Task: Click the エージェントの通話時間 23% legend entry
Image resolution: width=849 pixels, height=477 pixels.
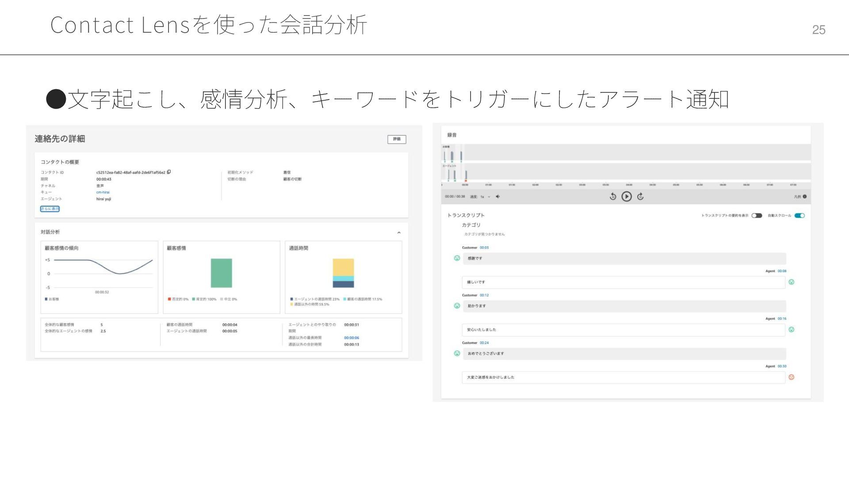Action: pyautogui.click(x=315, y=299)
